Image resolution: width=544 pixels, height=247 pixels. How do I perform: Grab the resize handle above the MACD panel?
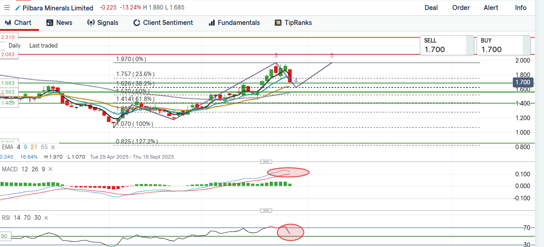click(x=266, y=162)
